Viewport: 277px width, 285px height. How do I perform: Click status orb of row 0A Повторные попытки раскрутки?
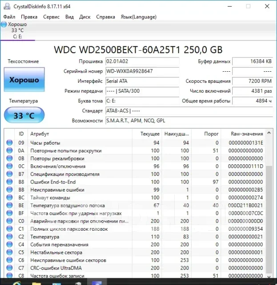9,151
